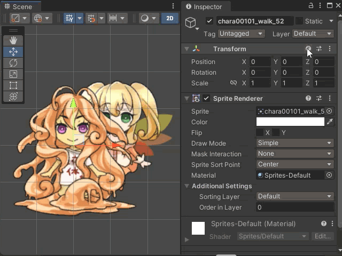Pick color with the eyedropper icon

coord(330,122)
